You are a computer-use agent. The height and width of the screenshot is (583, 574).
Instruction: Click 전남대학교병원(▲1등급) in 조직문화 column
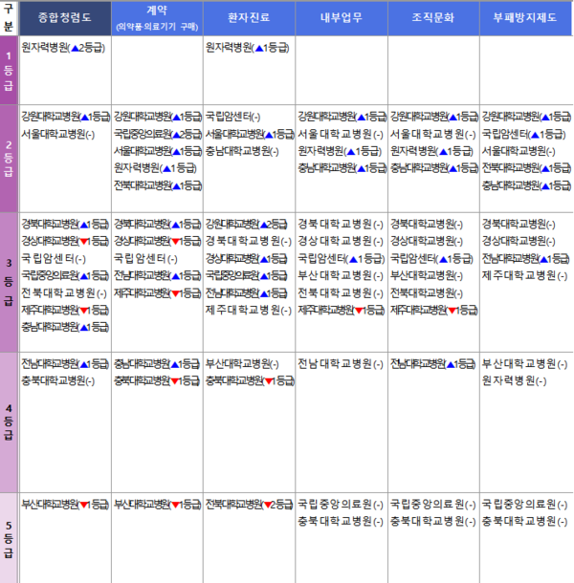tap(433, 363)
